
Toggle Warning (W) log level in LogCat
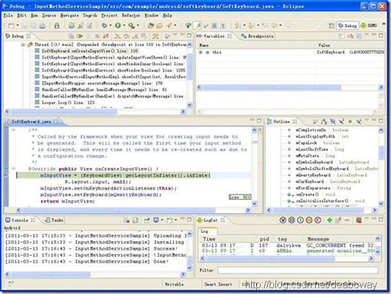coord(309,220)
